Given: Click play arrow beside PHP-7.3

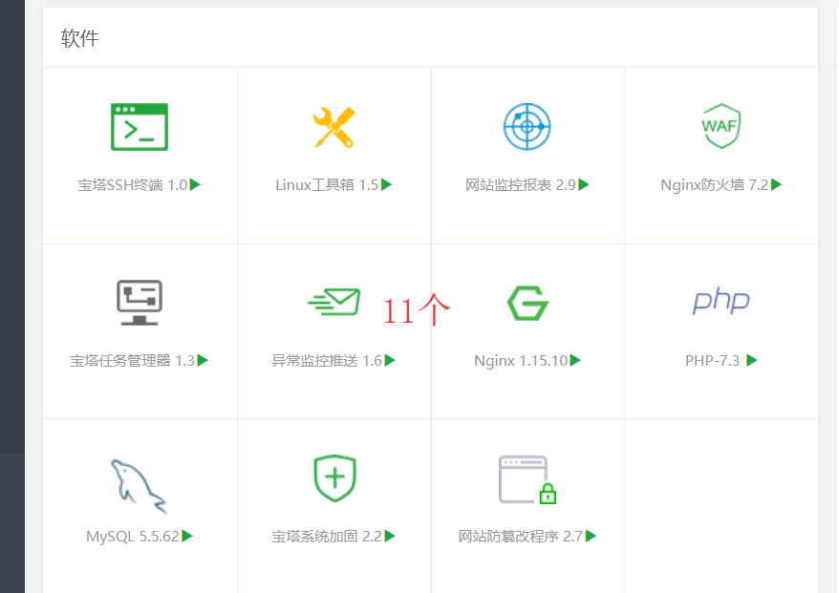Looking at the screenshot, I should pos(752,360).
